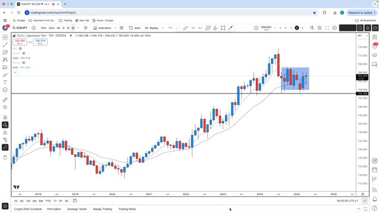This screenshot has height=213, width=379.
Task: Expand the Replay options dropdown
Action: tap(163, 28)
